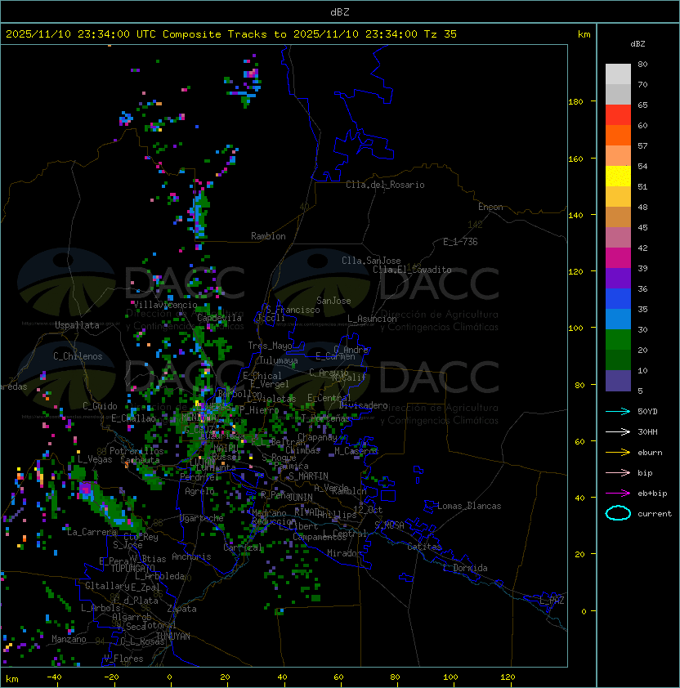This screenshot has width=680, height=688.
Task: Click the 'Anchoris' map label
Action: [x=191, y=556]
